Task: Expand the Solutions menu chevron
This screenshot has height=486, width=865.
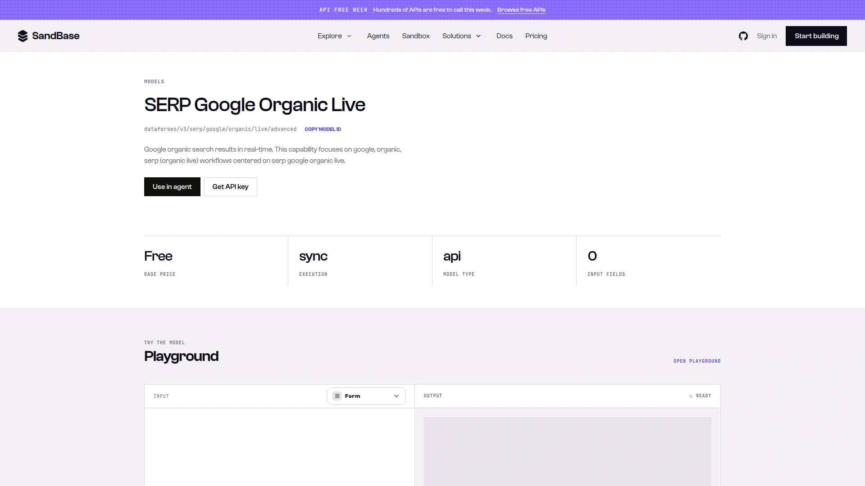Action: pyautogui.click(x=478, y=36)
